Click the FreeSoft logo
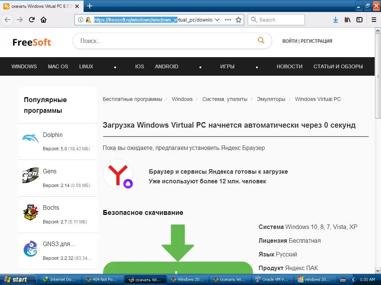This screenshot has height=285, width=381. [x=32, y=42]
